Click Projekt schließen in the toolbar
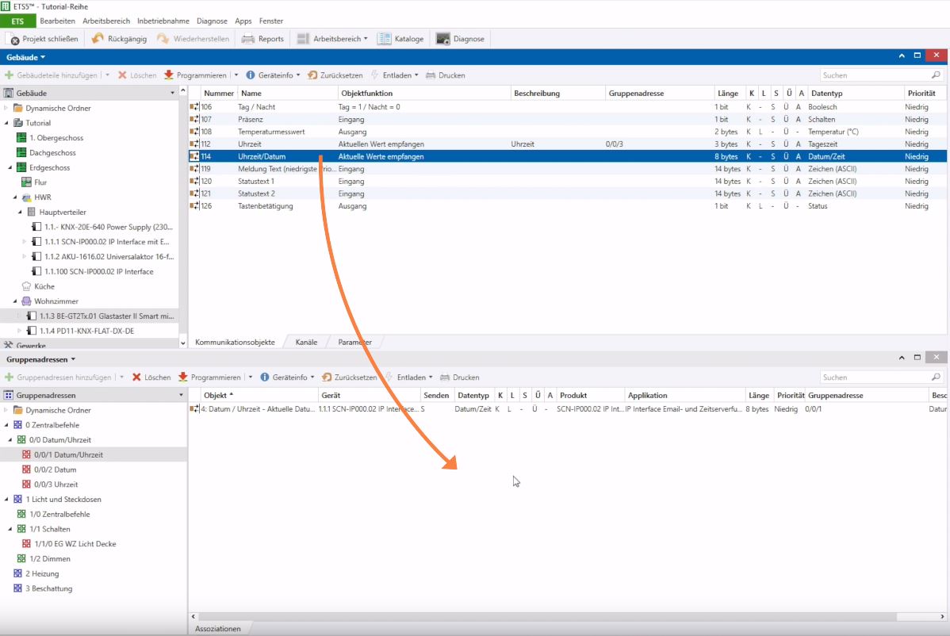The height and width of the screenshot is (636, 950). [44, 39]
